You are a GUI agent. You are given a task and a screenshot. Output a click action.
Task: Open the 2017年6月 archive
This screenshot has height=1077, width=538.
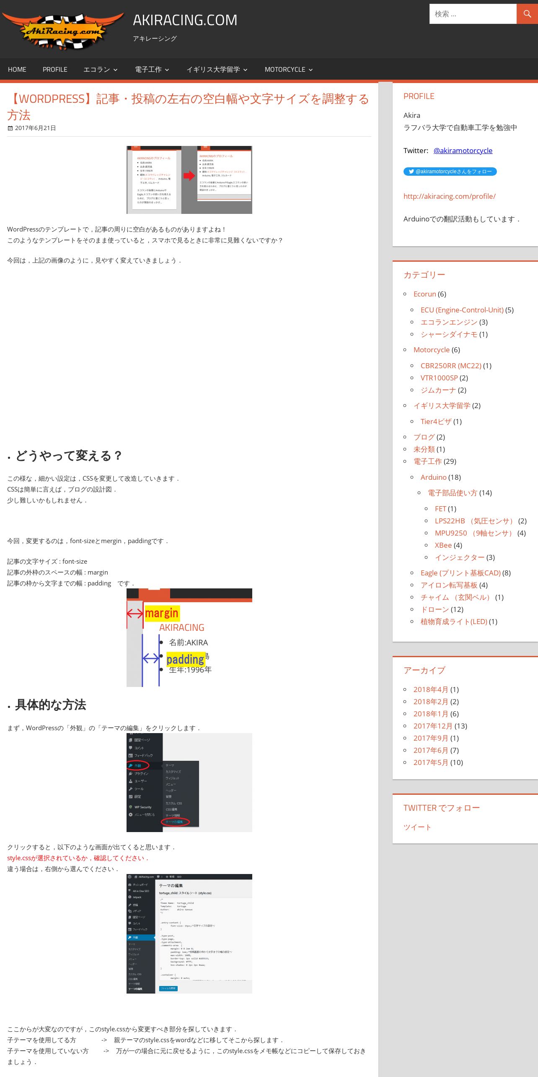[431, 750]
